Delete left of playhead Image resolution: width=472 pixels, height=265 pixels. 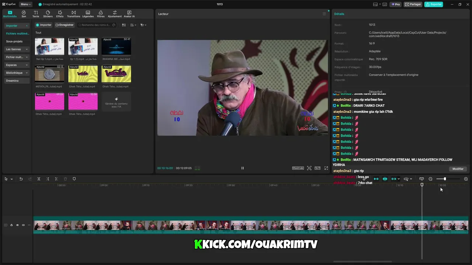(48, 179)
